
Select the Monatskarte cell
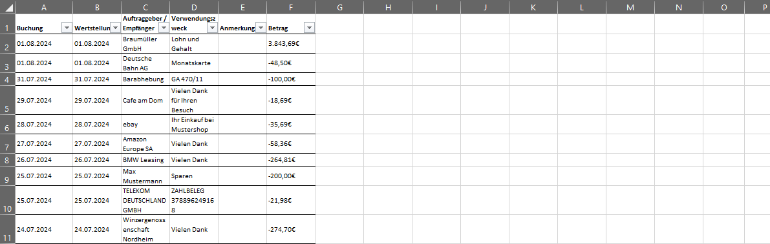tap(194, 63)
